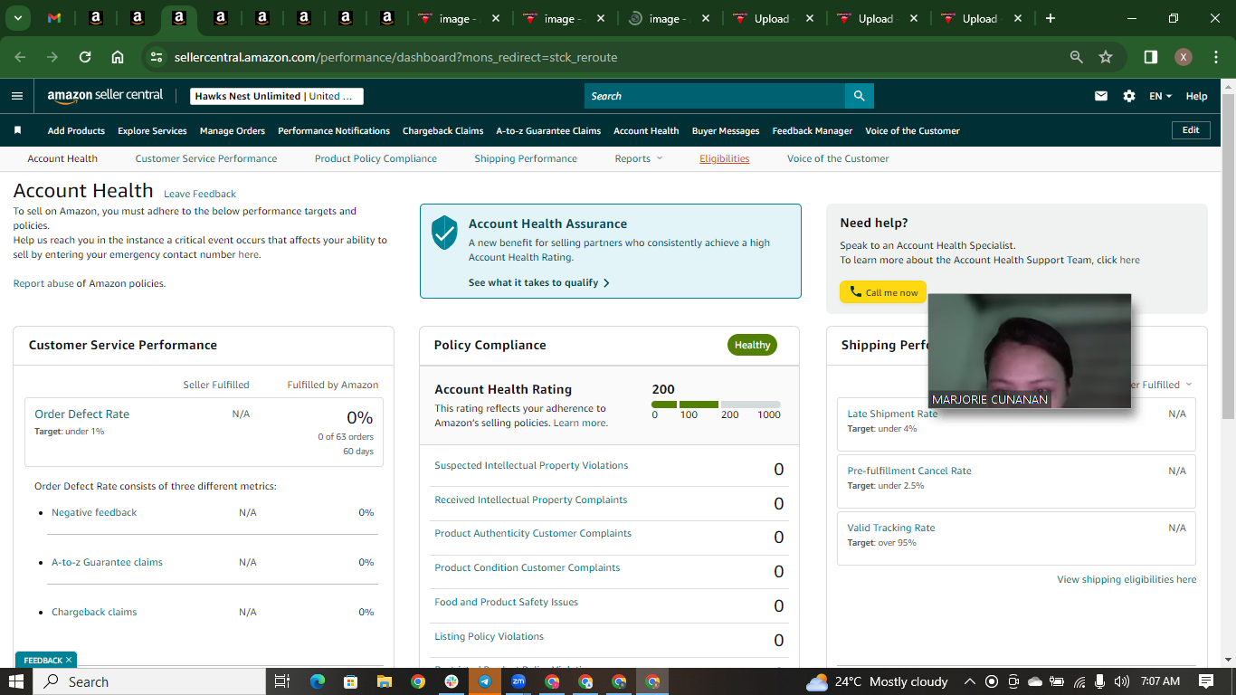Viewport: 1236px width, 695px height.
Task: Open the messages envelope icon
Action: click(1101, 96)
